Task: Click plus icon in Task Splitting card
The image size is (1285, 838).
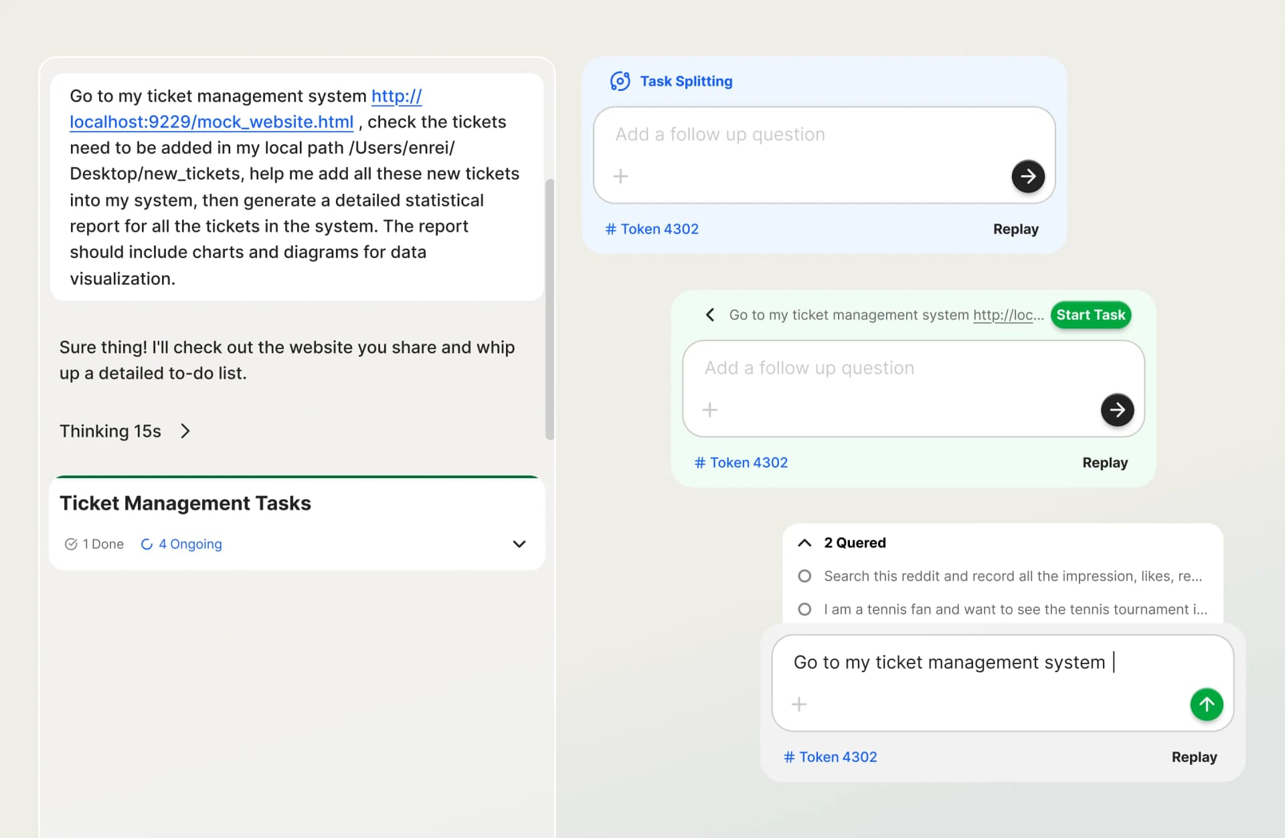Action: pos(620,176)
